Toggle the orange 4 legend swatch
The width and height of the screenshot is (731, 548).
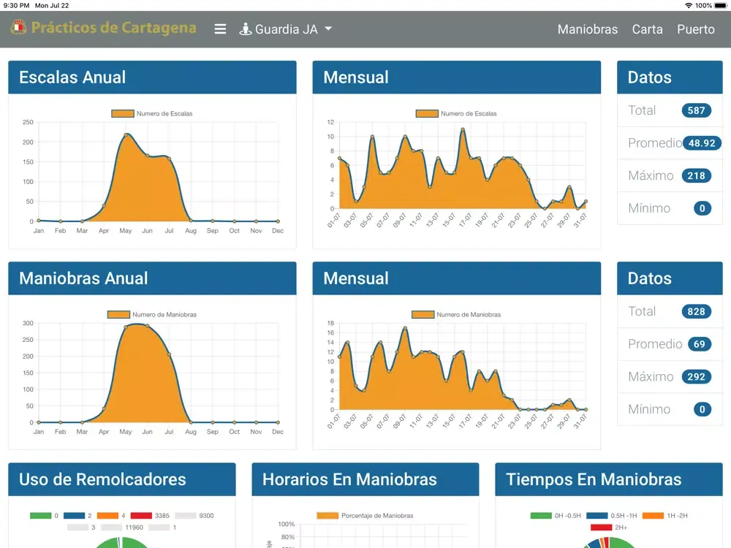(x=107, y=516)
